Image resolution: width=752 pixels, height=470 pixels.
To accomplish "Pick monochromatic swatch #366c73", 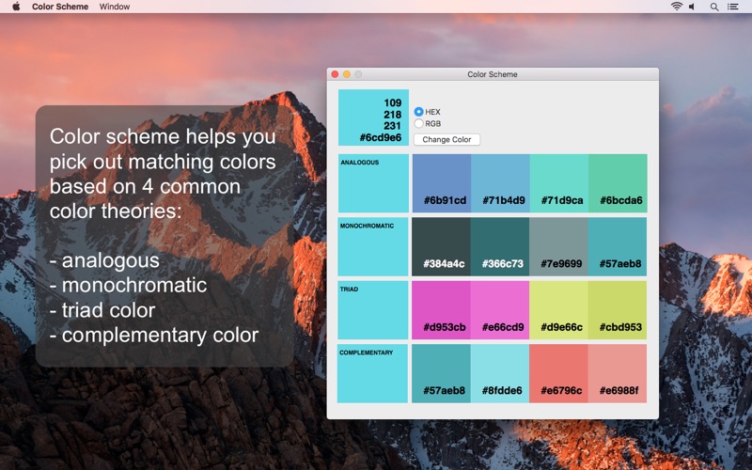I will (500, 246).
